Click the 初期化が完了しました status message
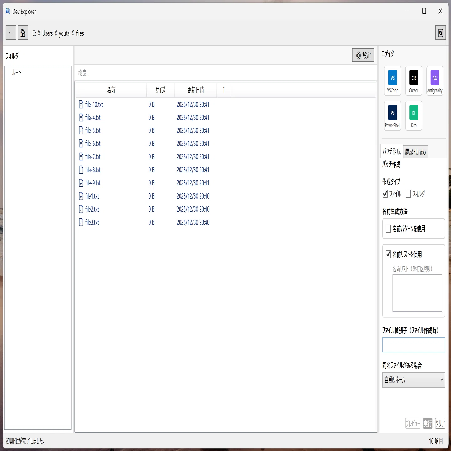Screen dimensions: 451x451 [25, 441]
